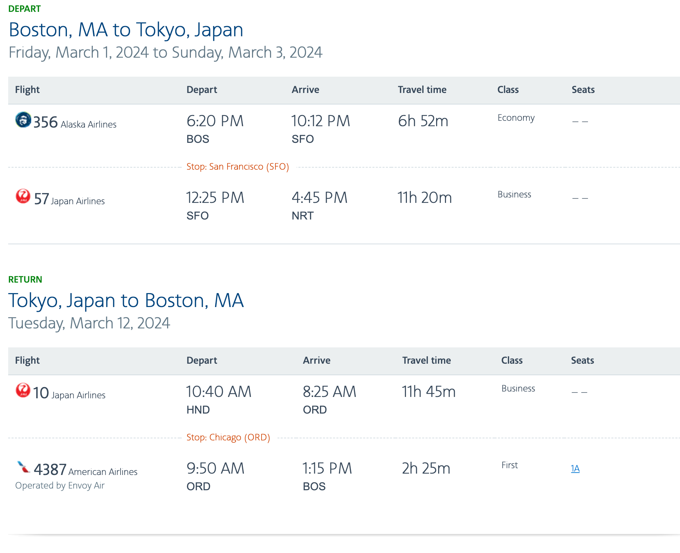Click the 6:20 PM BOS departure time

pyautogui.click(x=215, y=121)
